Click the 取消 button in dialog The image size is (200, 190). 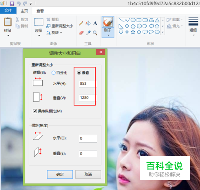88,174
